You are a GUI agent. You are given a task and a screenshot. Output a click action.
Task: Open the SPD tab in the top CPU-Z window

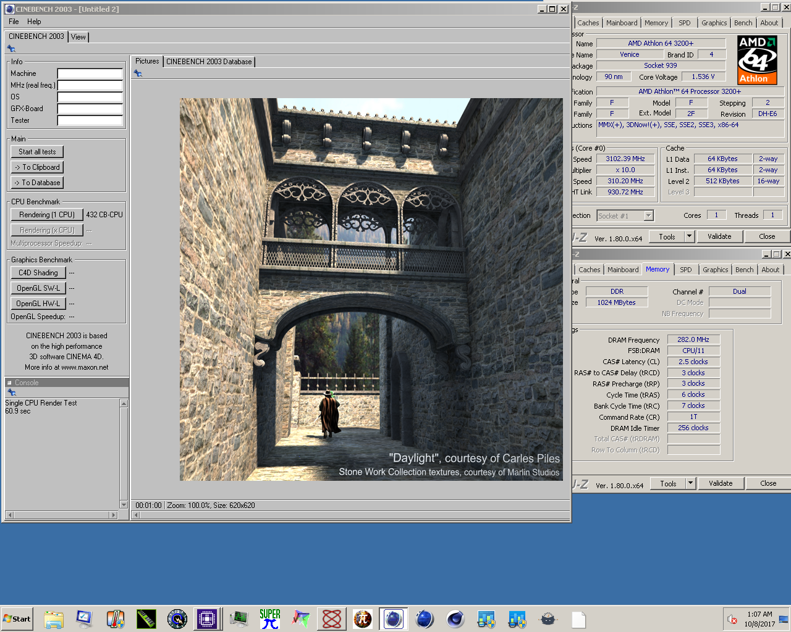[685, 23]
